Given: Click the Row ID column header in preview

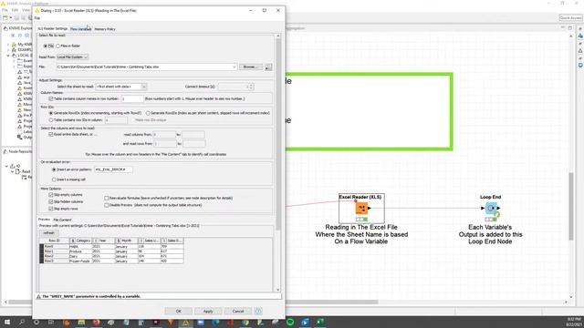Looking at the screenshot, I should 55,241.
